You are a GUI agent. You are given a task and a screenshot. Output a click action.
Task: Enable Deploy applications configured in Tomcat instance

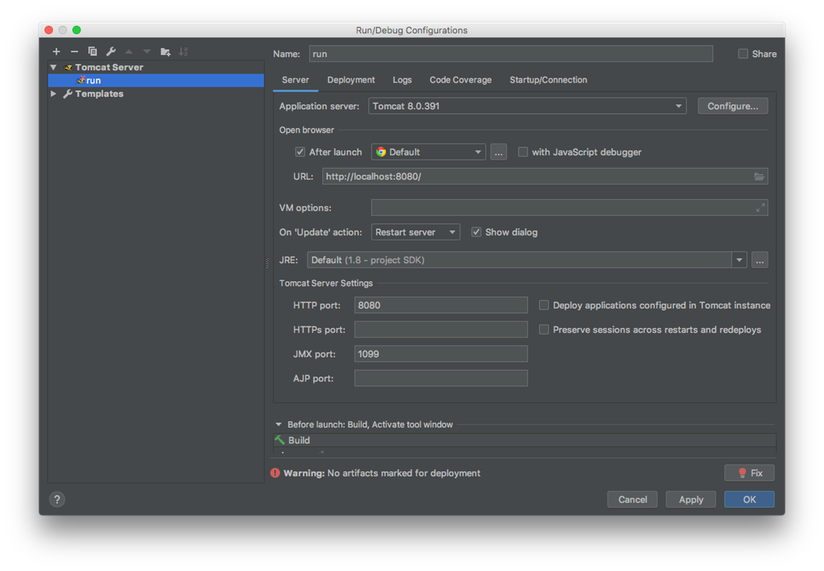(x=544, y=305)
